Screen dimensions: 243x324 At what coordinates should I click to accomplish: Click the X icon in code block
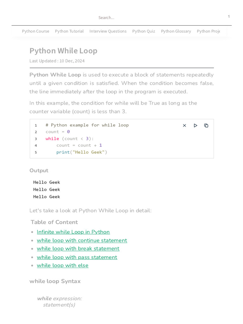(x=184, y=126)
